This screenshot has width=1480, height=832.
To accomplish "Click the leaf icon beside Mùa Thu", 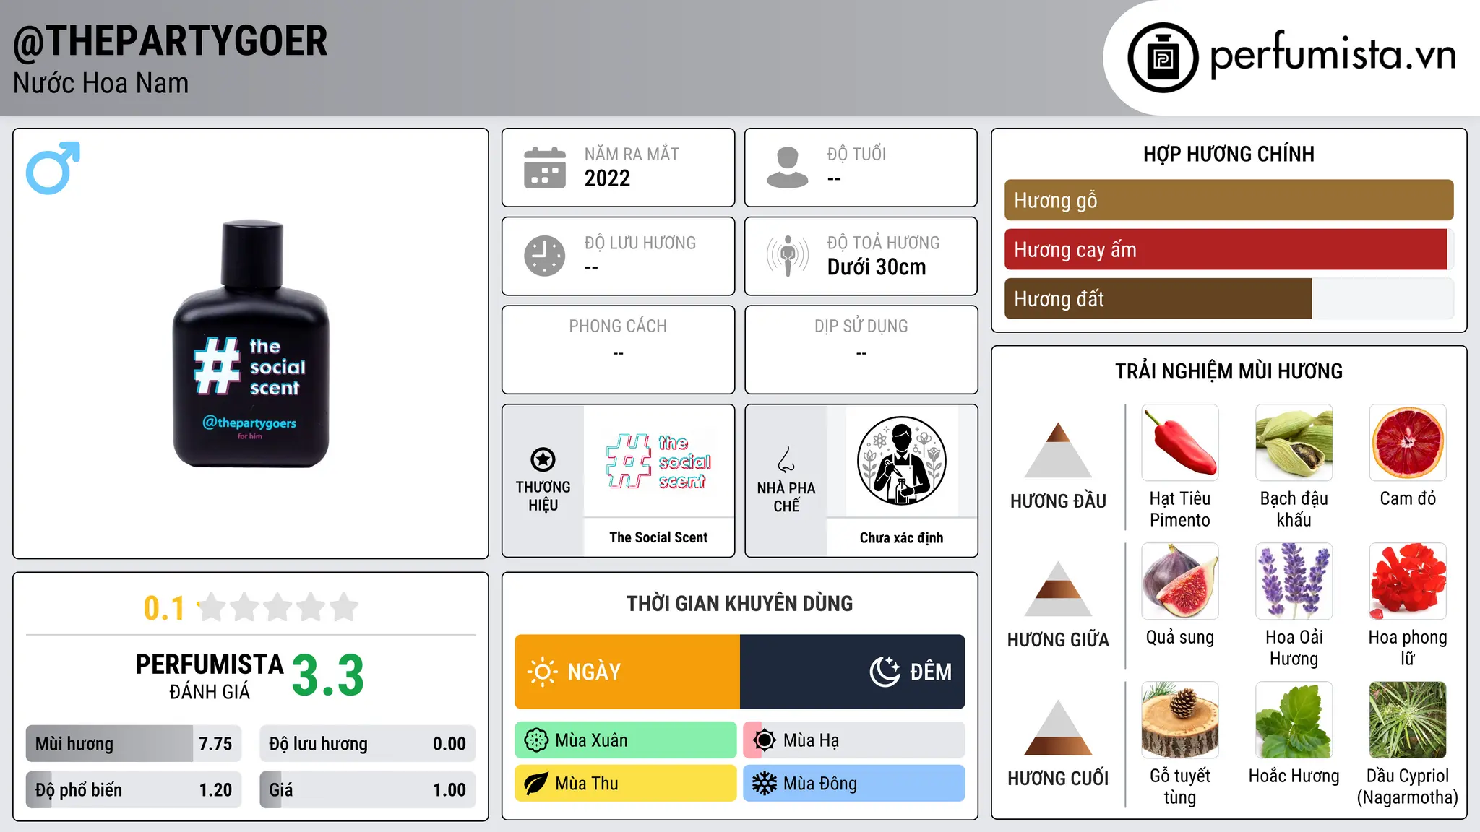I will tap(536, 784).
